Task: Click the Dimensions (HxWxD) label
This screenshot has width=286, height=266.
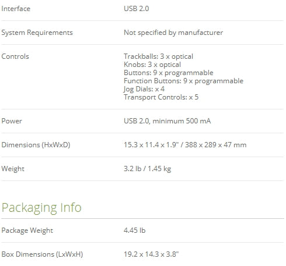Action: [36, 145]
